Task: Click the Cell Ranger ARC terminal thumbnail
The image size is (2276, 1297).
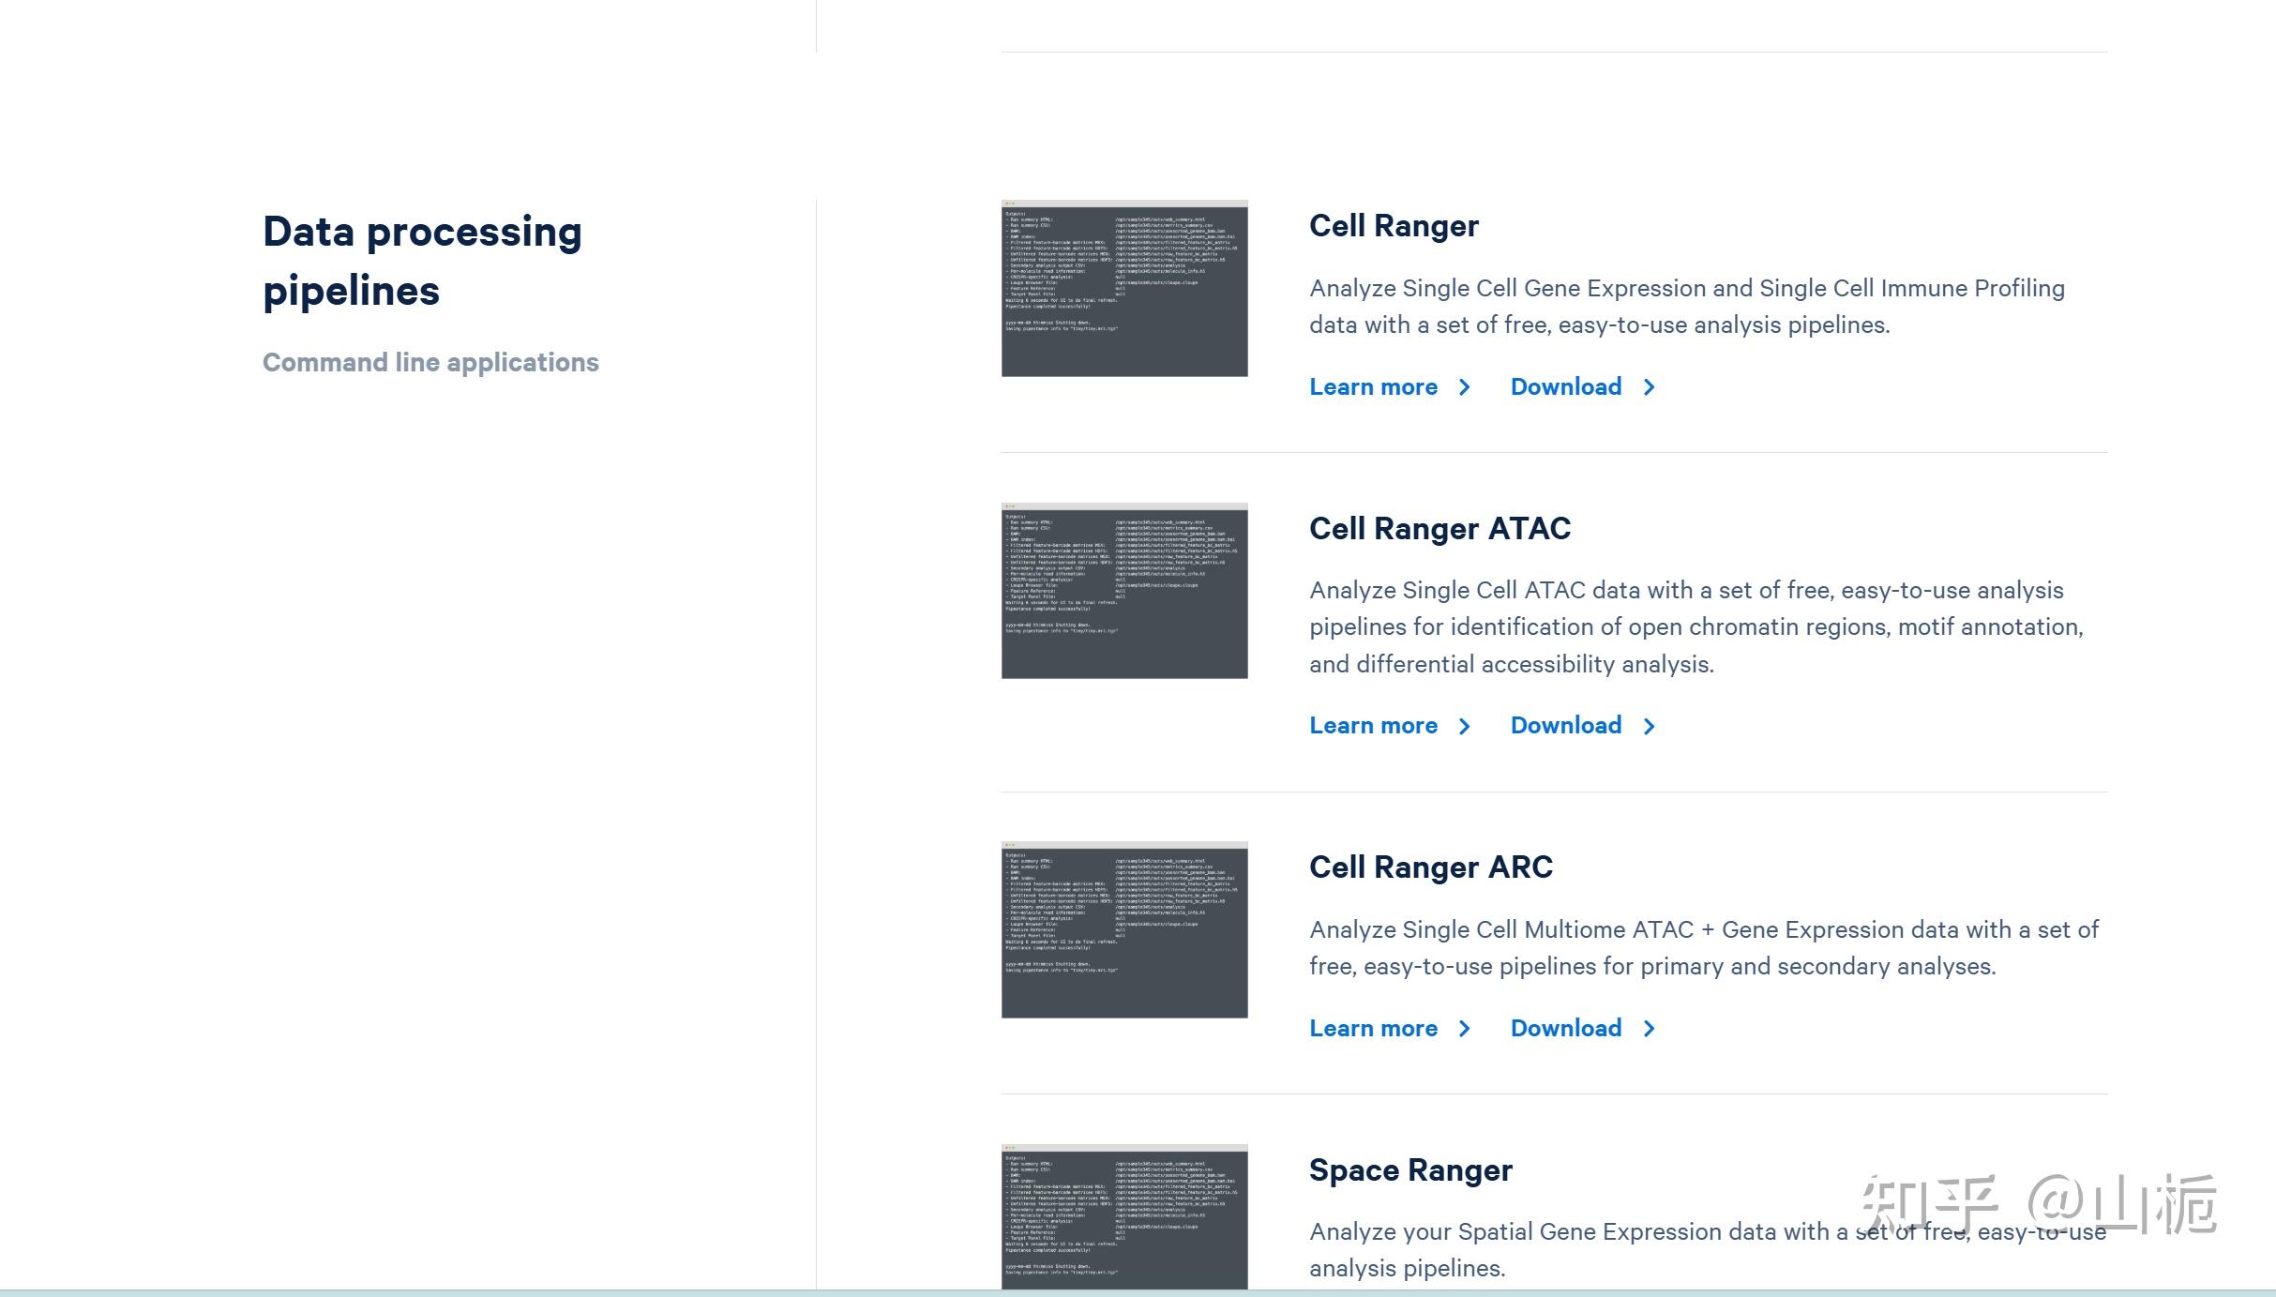Action: click(1124, 929)
